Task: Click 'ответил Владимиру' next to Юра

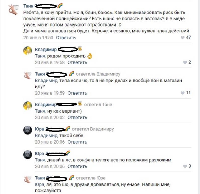Action: click(x=93, y=129)
